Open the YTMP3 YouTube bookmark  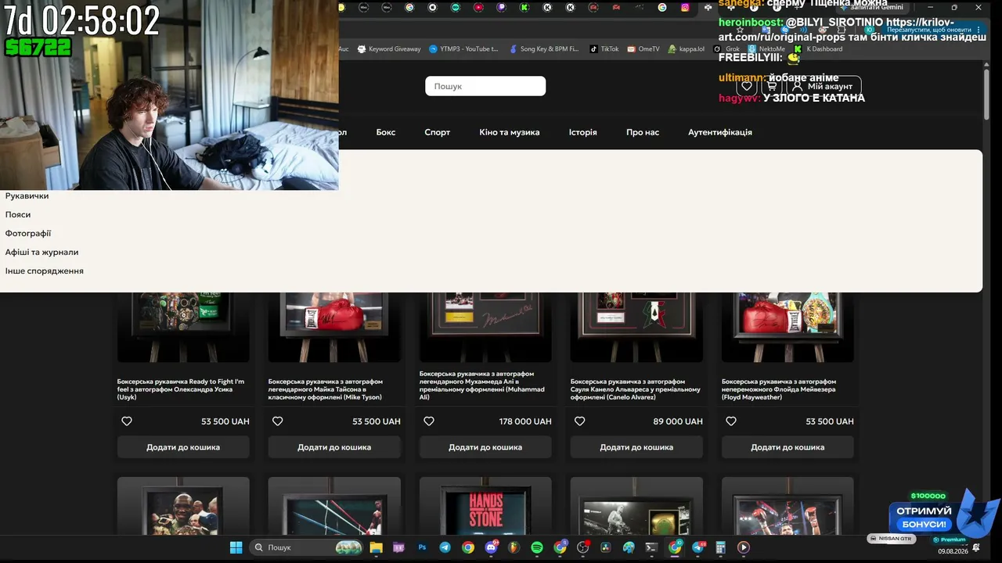[x=463, y=48]
